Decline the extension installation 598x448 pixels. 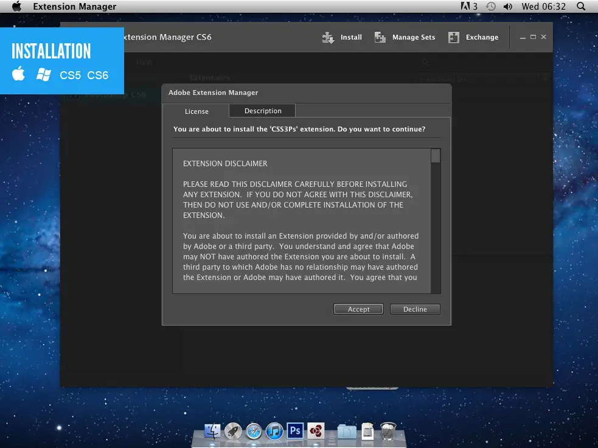(x=415, y=309)
